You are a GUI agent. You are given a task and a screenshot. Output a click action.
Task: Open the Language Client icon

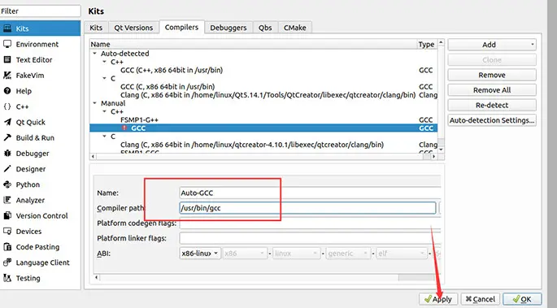pos(7,262)
